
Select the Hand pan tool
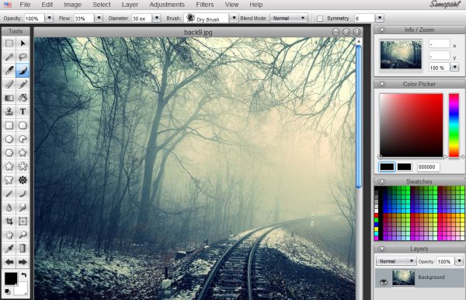tap(9, 235)
